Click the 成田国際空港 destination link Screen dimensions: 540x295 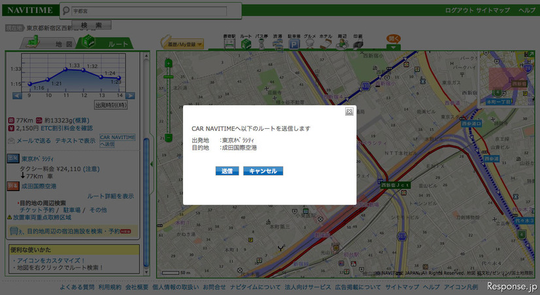39,186
